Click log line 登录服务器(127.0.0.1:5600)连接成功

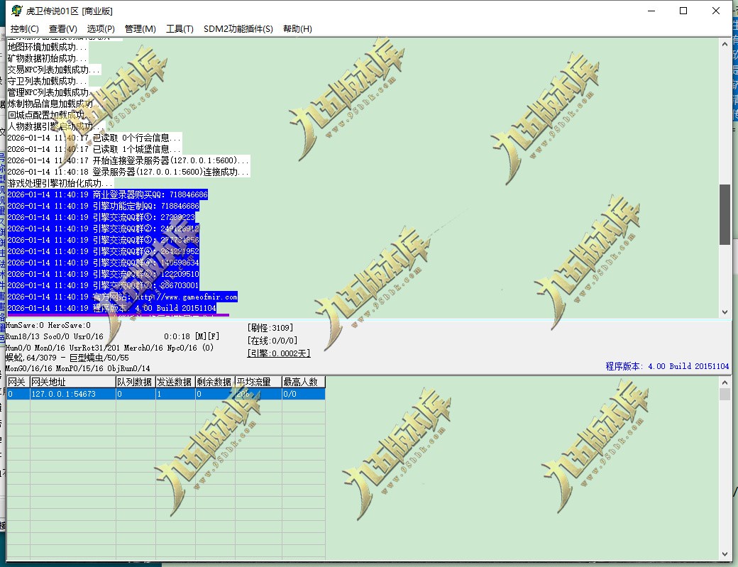pyautogui.click(x=128, y=172)
